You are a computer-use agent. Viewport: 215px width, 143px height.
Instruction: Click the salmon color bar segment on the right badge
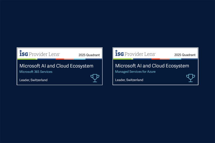coord(165,59)
